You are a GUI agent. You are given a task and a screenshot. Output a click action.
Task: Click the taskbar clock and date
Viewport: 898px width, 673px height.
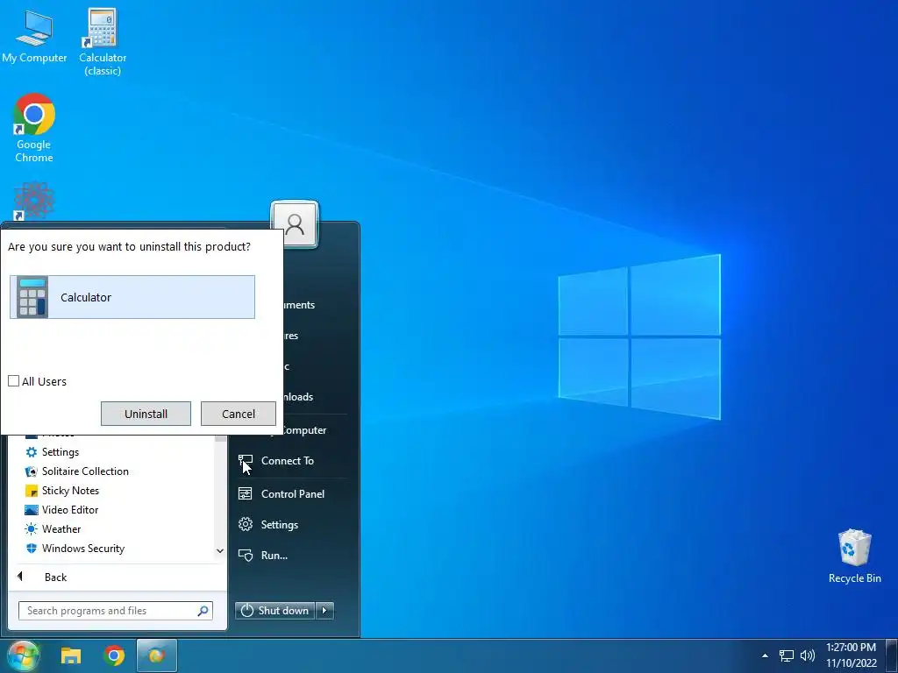pos(851,655)
